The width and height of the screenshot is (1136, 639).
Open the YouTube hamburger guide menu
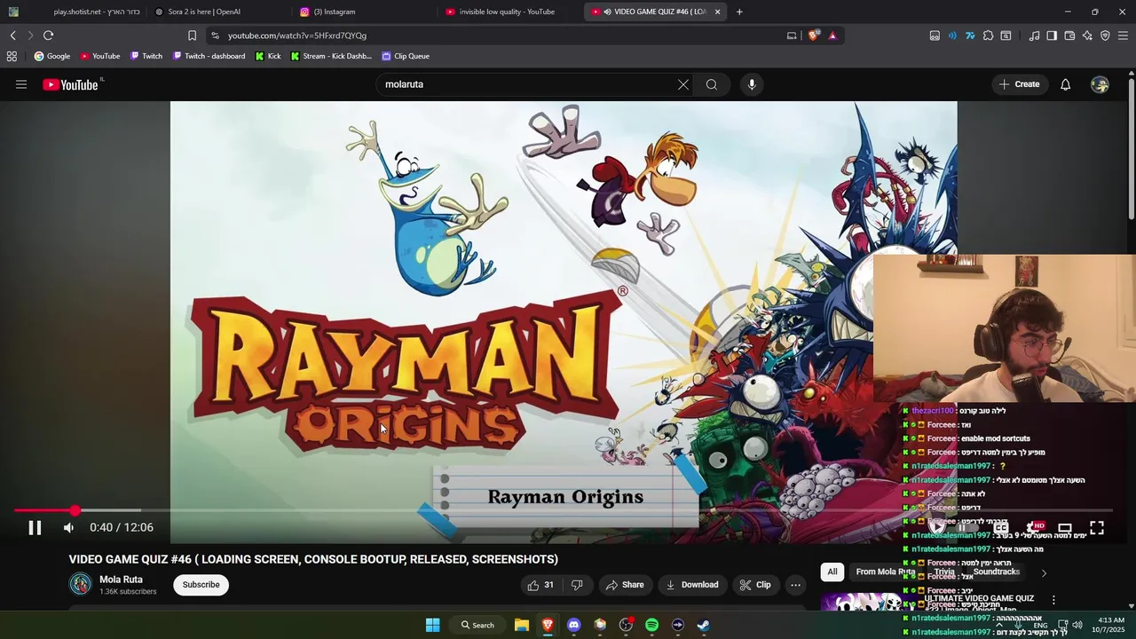[21, 84]
